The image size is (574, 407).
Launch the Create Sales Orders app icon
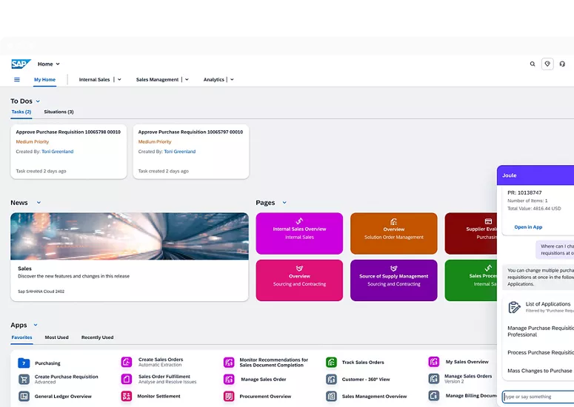(x=127, y=363)
